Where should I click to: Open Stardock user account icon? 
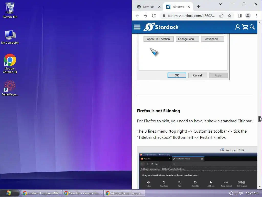(237, 27)
